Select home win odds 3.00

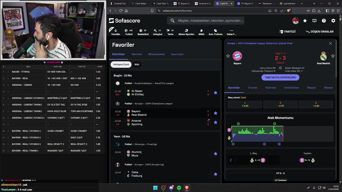point(245,104)
